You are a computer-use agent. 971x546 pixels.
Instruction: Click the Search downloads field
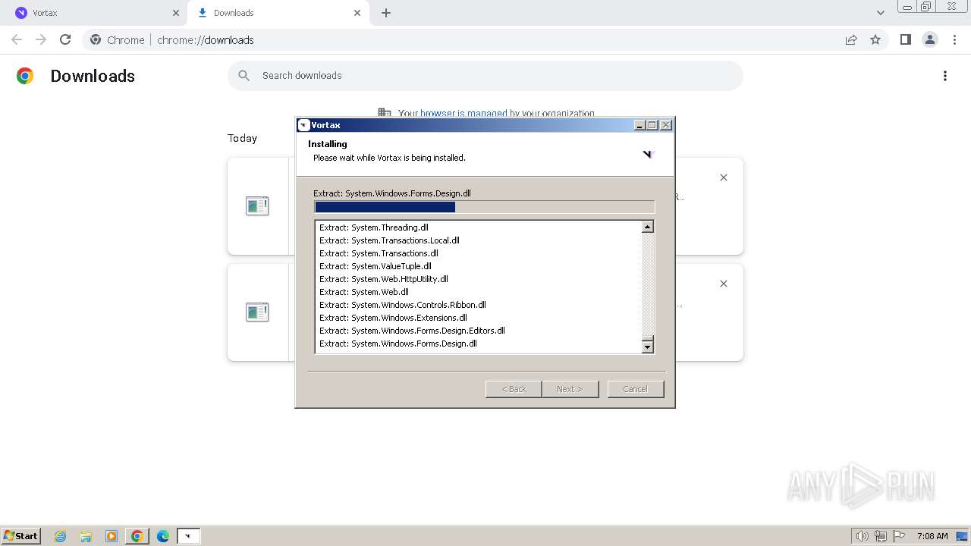485,76
